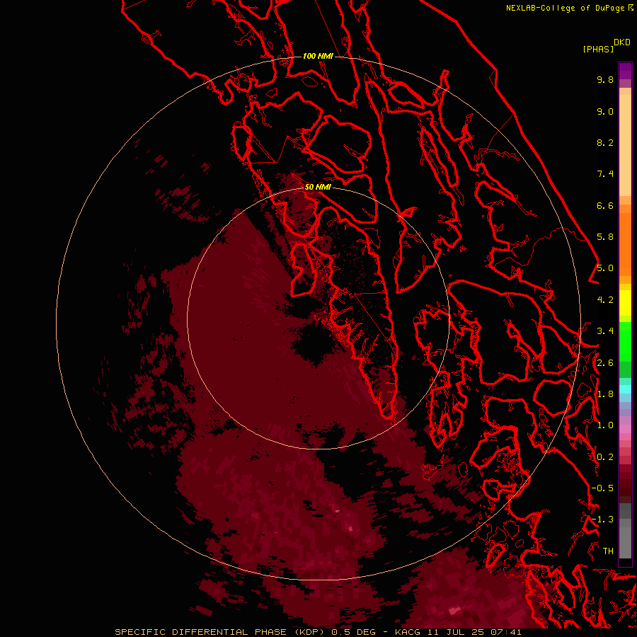This screenshot has width=637, height=637.
Task: Click the cyan segment of color bar
Action: coord(625,389)
